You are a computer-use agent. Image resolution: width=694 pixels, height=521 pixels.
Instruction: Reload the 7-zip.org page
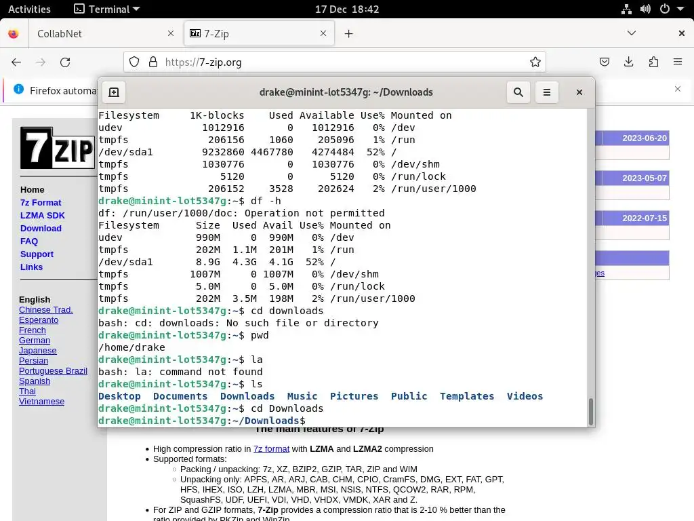click(65, 62)
